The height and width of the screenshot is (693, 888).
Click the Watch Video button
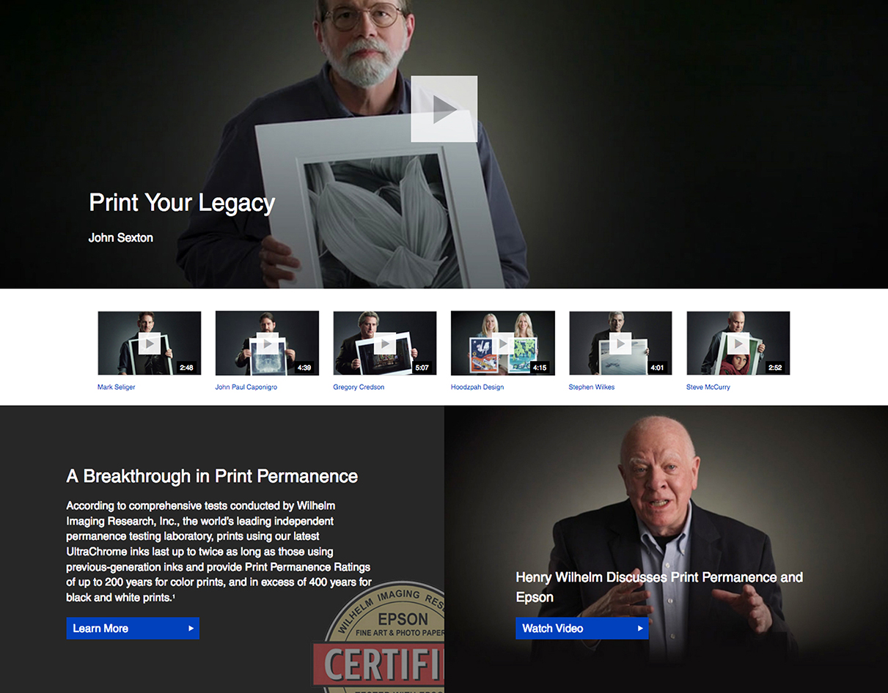pyautogui.click(x=582, y=629)
